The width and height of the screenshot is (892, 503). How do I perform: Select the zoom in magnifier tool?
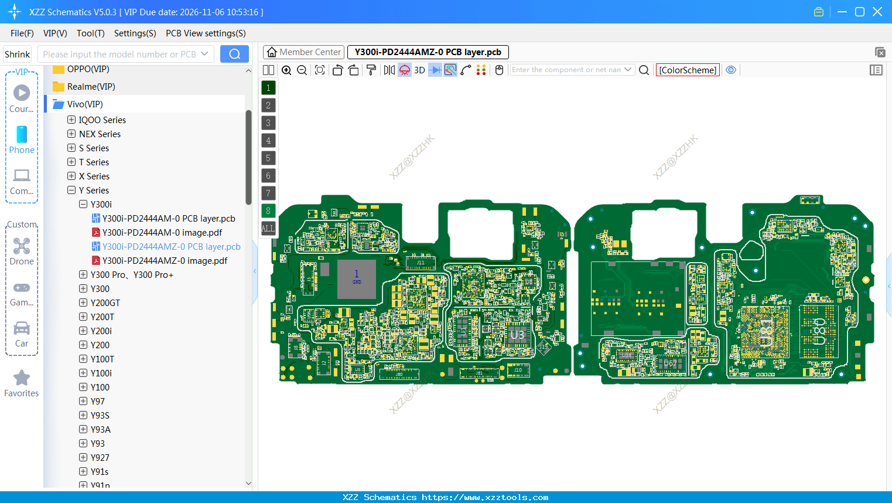[x=286, y=70]
